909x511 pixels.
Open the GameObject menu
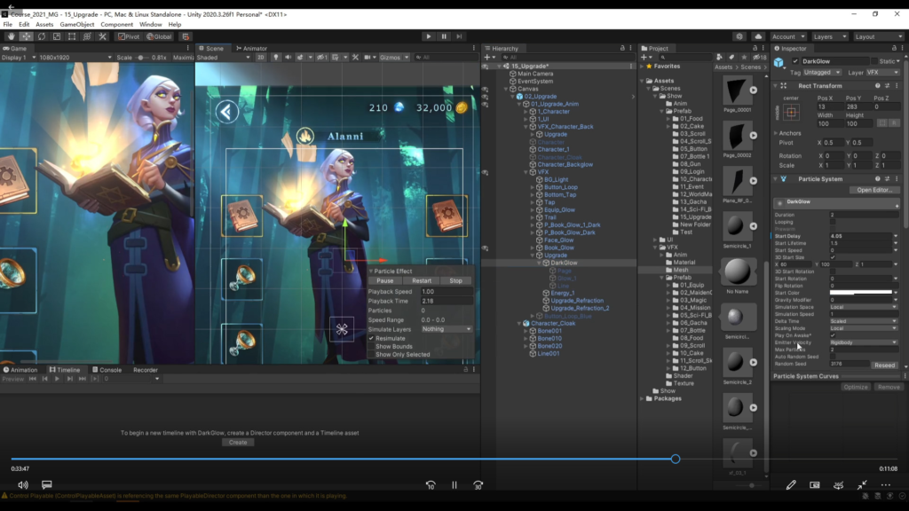(x=78, y=24)
